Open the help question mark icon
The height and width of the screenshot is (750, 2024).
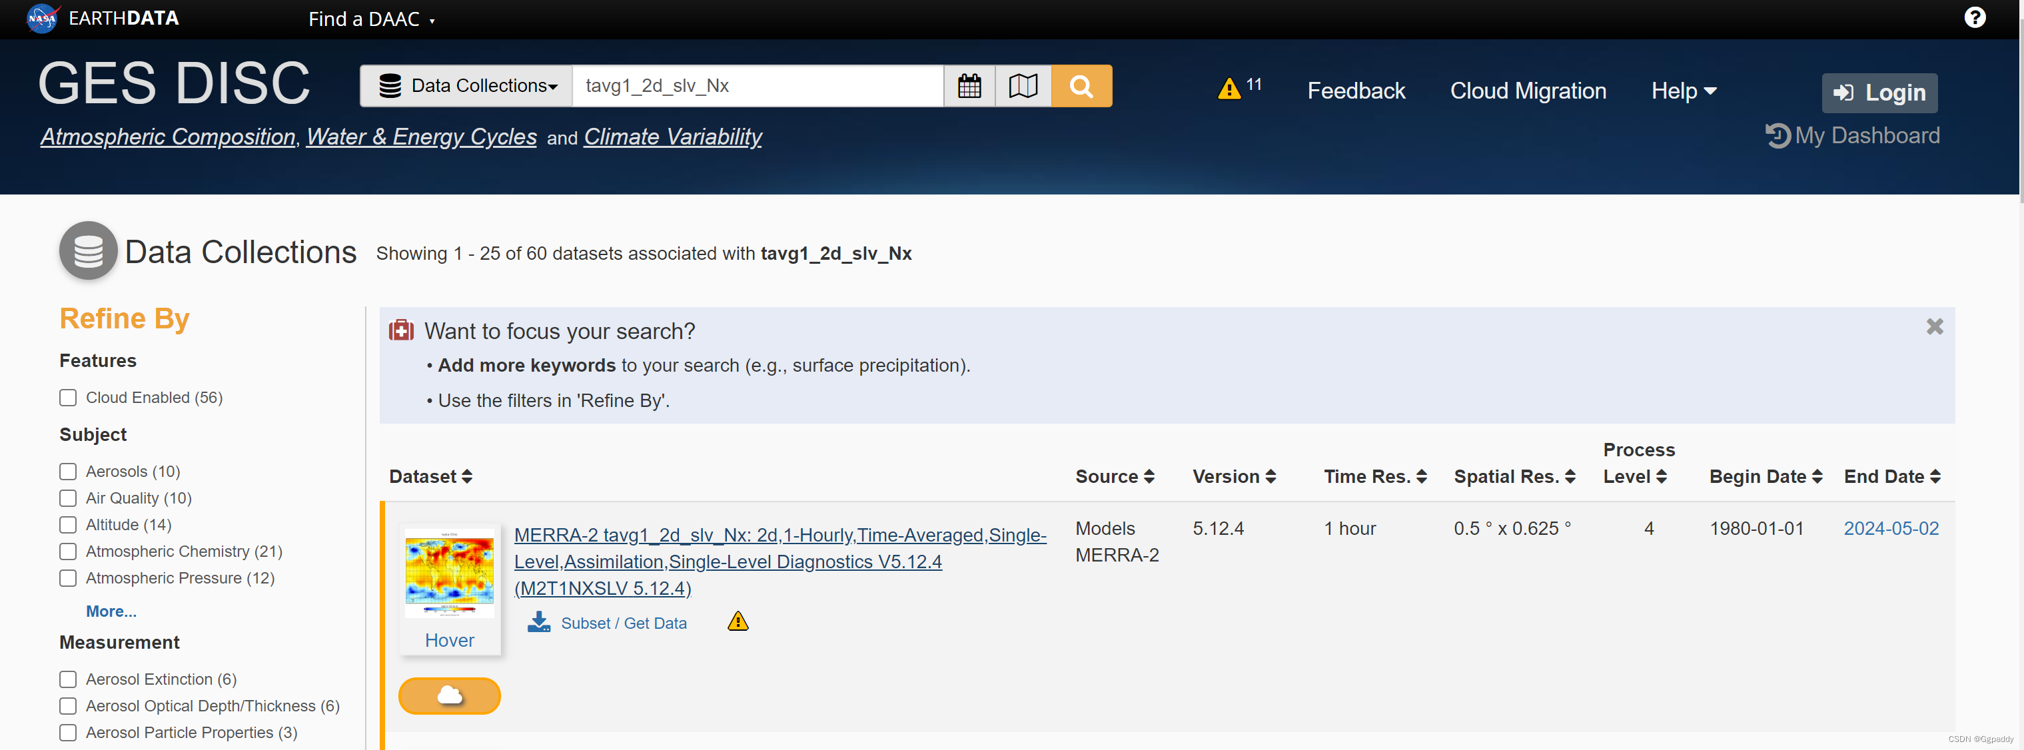[x=1974, y=17]
